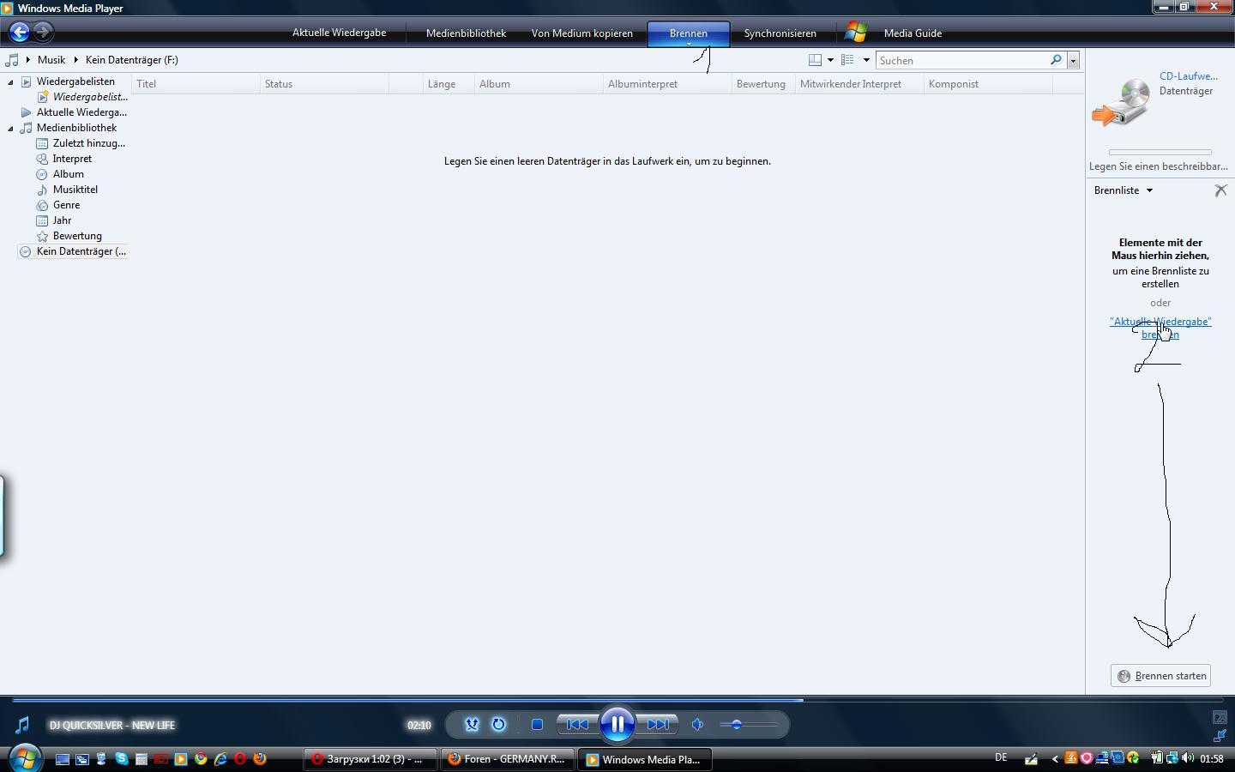The width and height of the screenshot is (1235, 772).
Task: Launch Google Chrome from quick launch
Action: [x=201, y=759]
